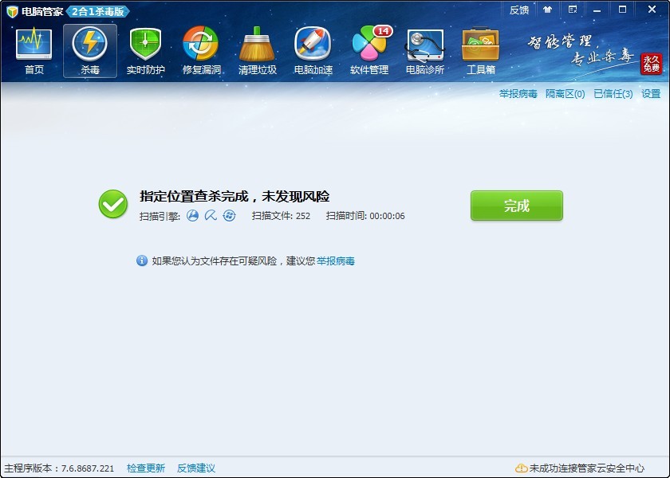Image resolution: width=670 pixels, height=478 pixels.
Task: Click the 完成 button
Action: pyautogui.click(x=517, y=206)
